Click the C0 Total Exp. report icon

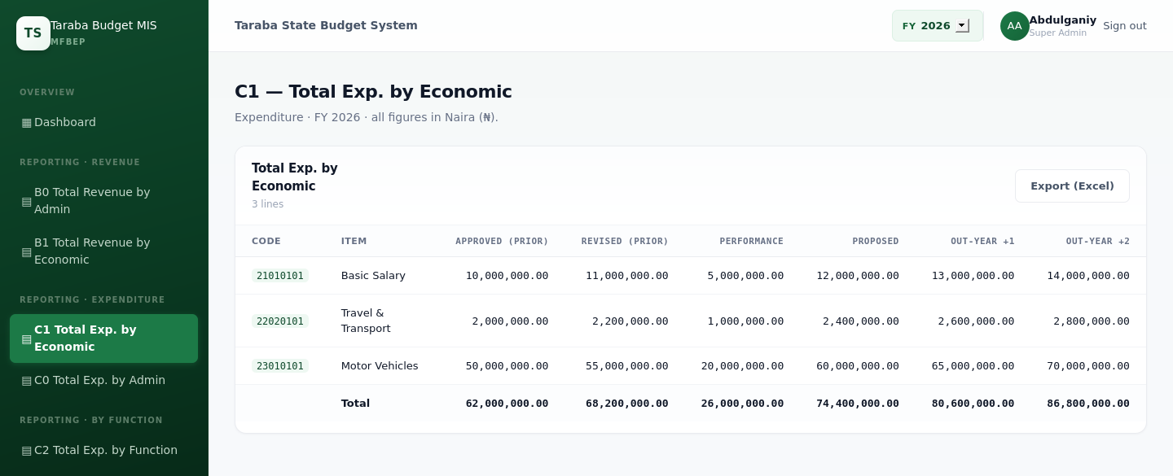click(x=27, y=380)
